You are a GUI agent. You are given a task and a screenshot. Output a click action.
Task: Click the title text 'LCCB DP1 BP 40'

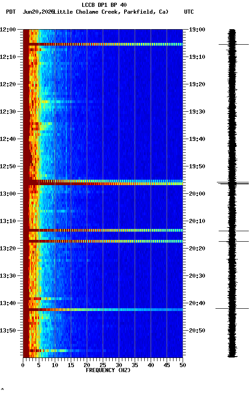104,5
